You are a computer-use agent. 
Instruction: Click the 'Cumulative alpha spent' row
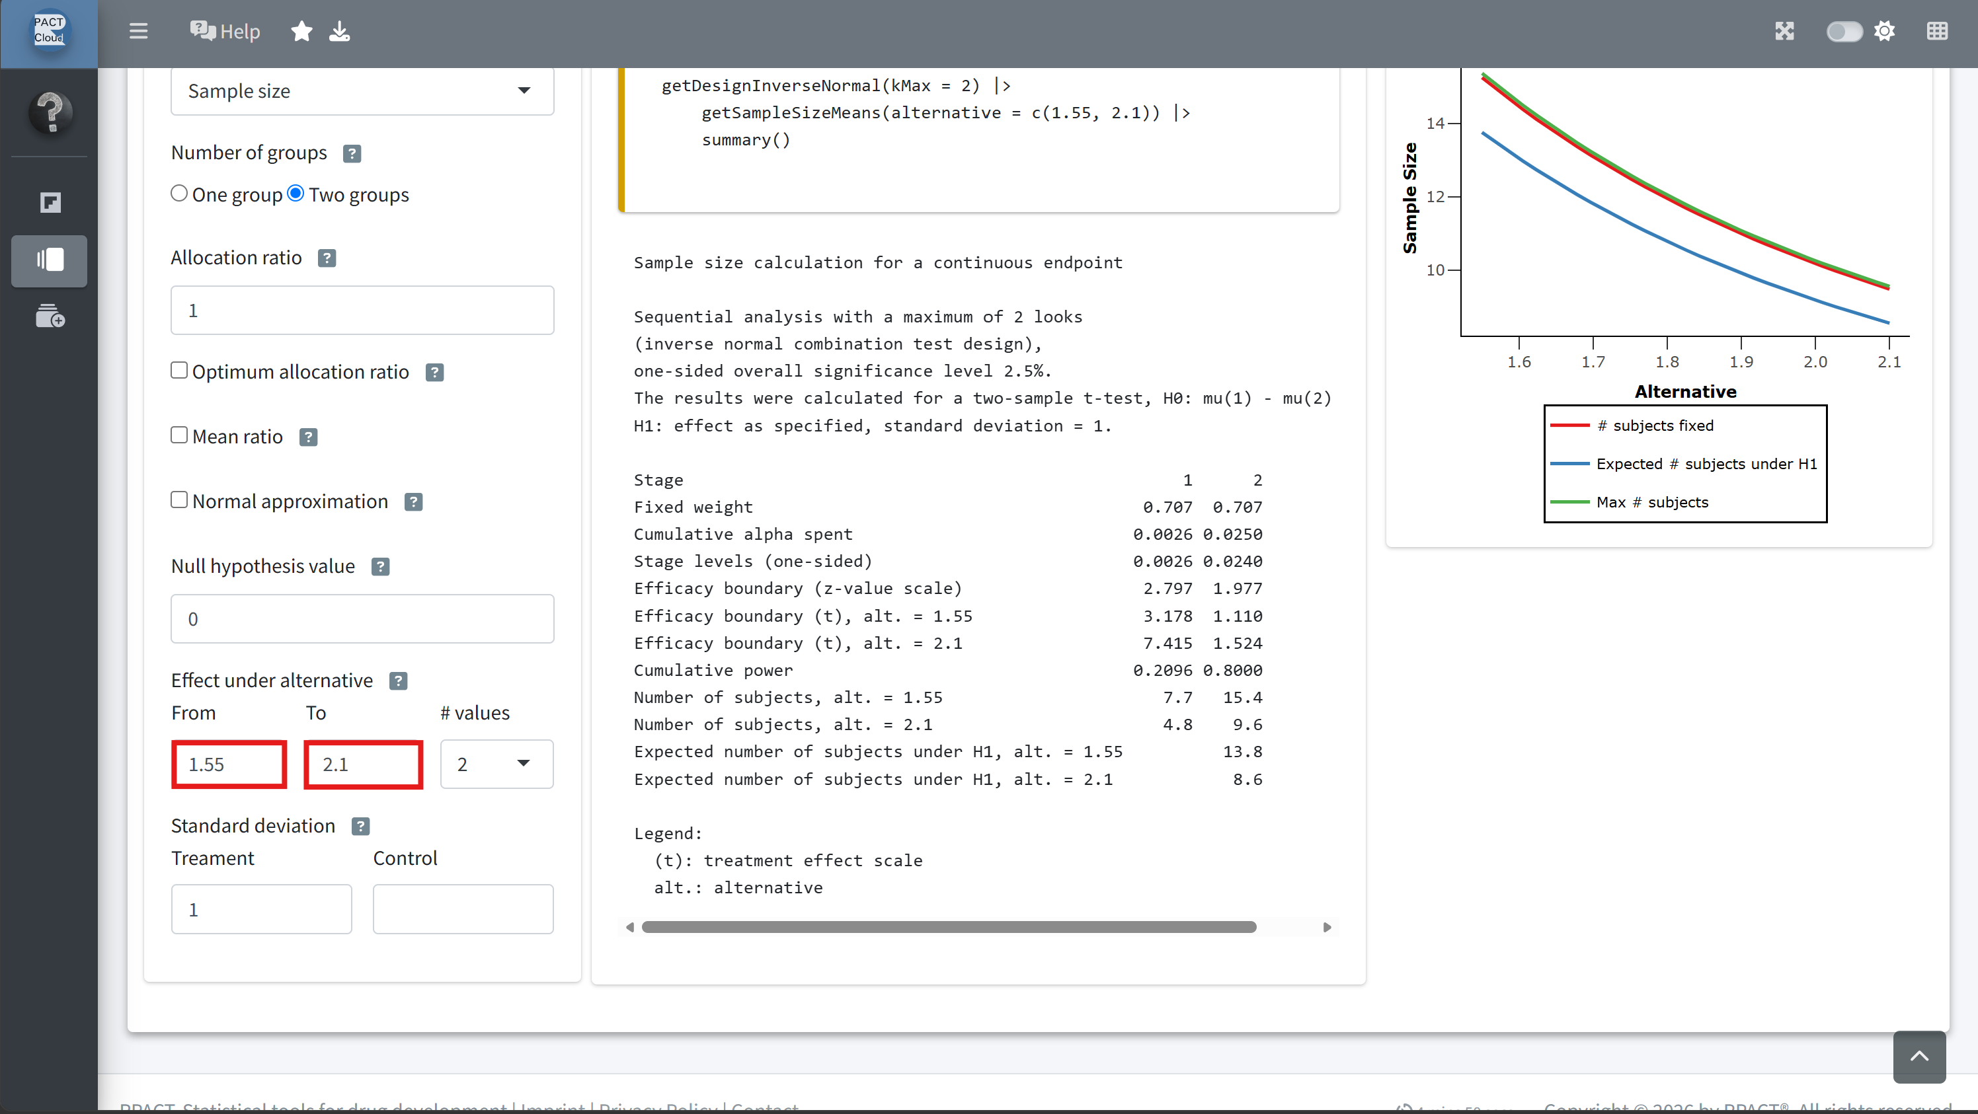(948, 534)
